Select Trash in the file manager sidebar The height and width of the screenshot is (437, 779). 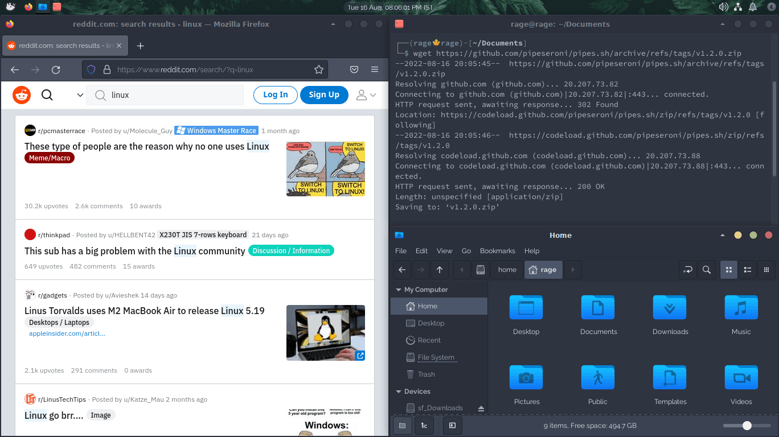click(439, 374)
